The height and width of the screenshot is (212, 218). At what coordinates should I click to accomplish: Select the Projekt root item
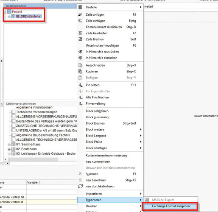point(17,12)
